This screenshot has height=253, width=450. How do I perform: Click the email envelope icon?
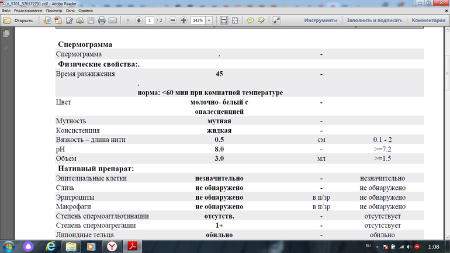click(112, 20)
